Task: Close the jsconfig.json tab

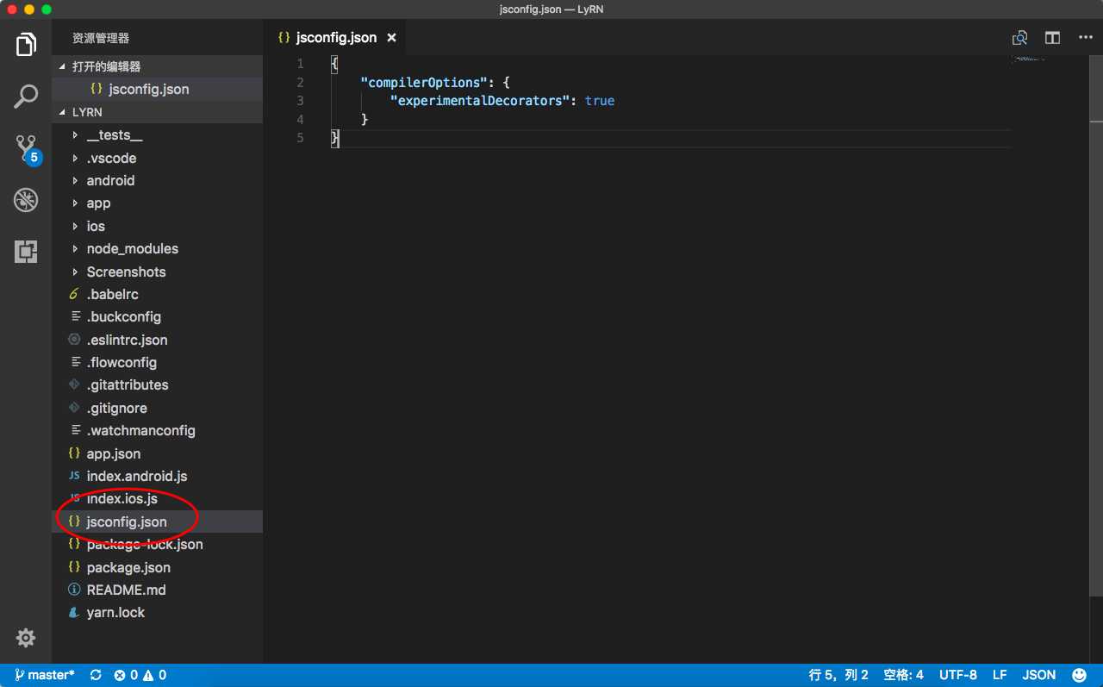Action: pyautogui.click(x=391, y=38)
